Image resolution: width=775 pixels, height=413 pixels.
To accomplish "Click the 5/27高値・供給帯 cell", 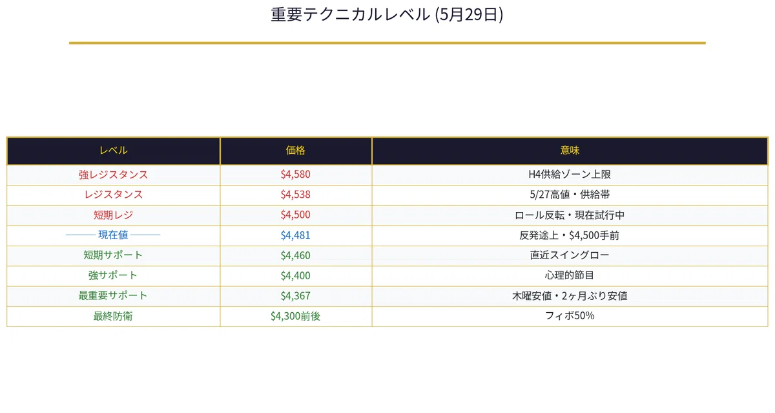I will [570, 195].
